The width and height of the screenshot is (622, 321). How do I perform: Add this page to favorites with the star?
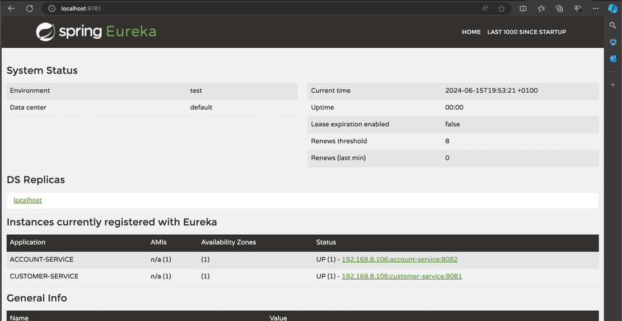coord(502,9)
